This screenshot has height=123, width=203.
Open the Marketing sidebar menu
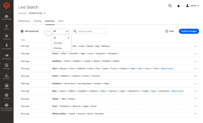(7, 57)
